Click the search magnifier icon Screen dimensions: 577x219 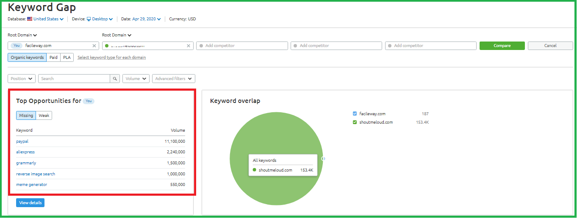pyautogui.click(x=115, y=79)
